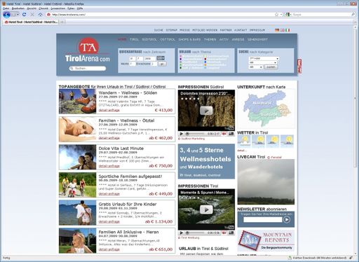This screenshot has height=262, width=359.
Task: Click the Familien - Wellness - Ötztal thumbnail
Action: point(78,130)
